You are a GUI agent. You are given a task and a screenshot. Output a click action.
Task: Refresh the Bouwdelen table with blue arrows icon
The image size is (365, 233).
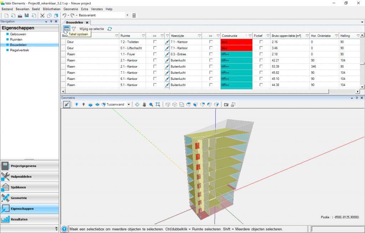[x=110, y=29]
